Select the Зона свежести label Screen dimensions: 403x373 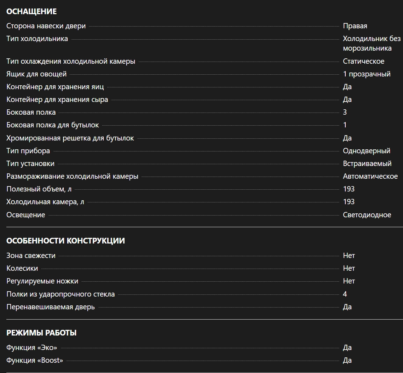tap(31, 256)
